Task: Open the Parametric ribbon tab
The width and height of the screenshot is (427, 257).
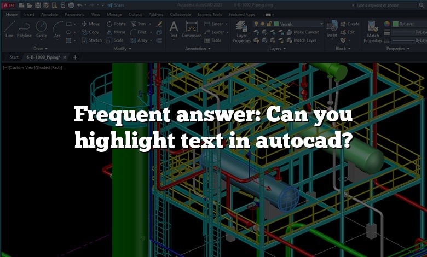Action: [74, 14]
